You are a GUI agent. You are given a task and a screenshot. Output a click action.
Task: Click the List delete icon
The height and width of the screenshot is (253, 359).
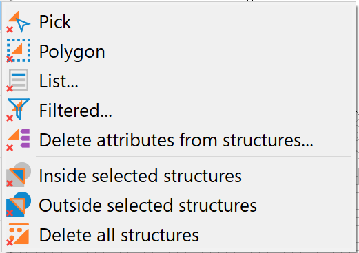point(18,80)
